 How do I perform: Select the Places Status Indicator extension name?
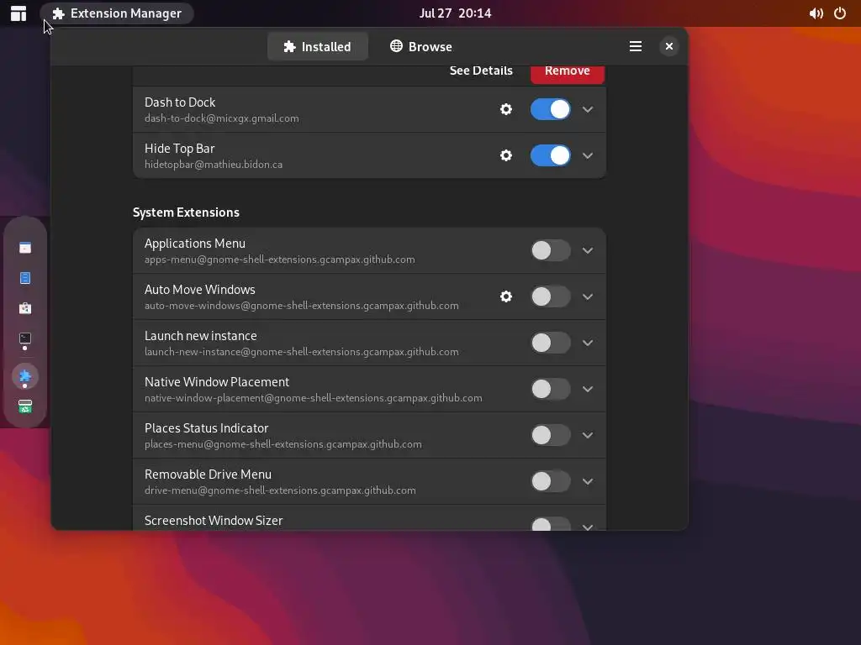207,427
